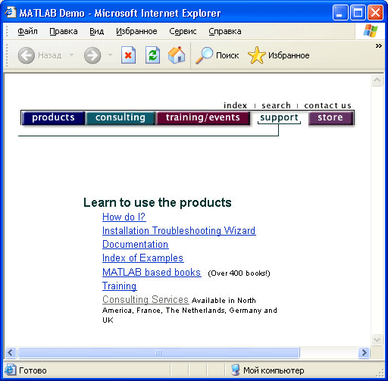This screenshot has height=381, width=388.
Task: Click the Windows flag logo
Action: (371, 31)
